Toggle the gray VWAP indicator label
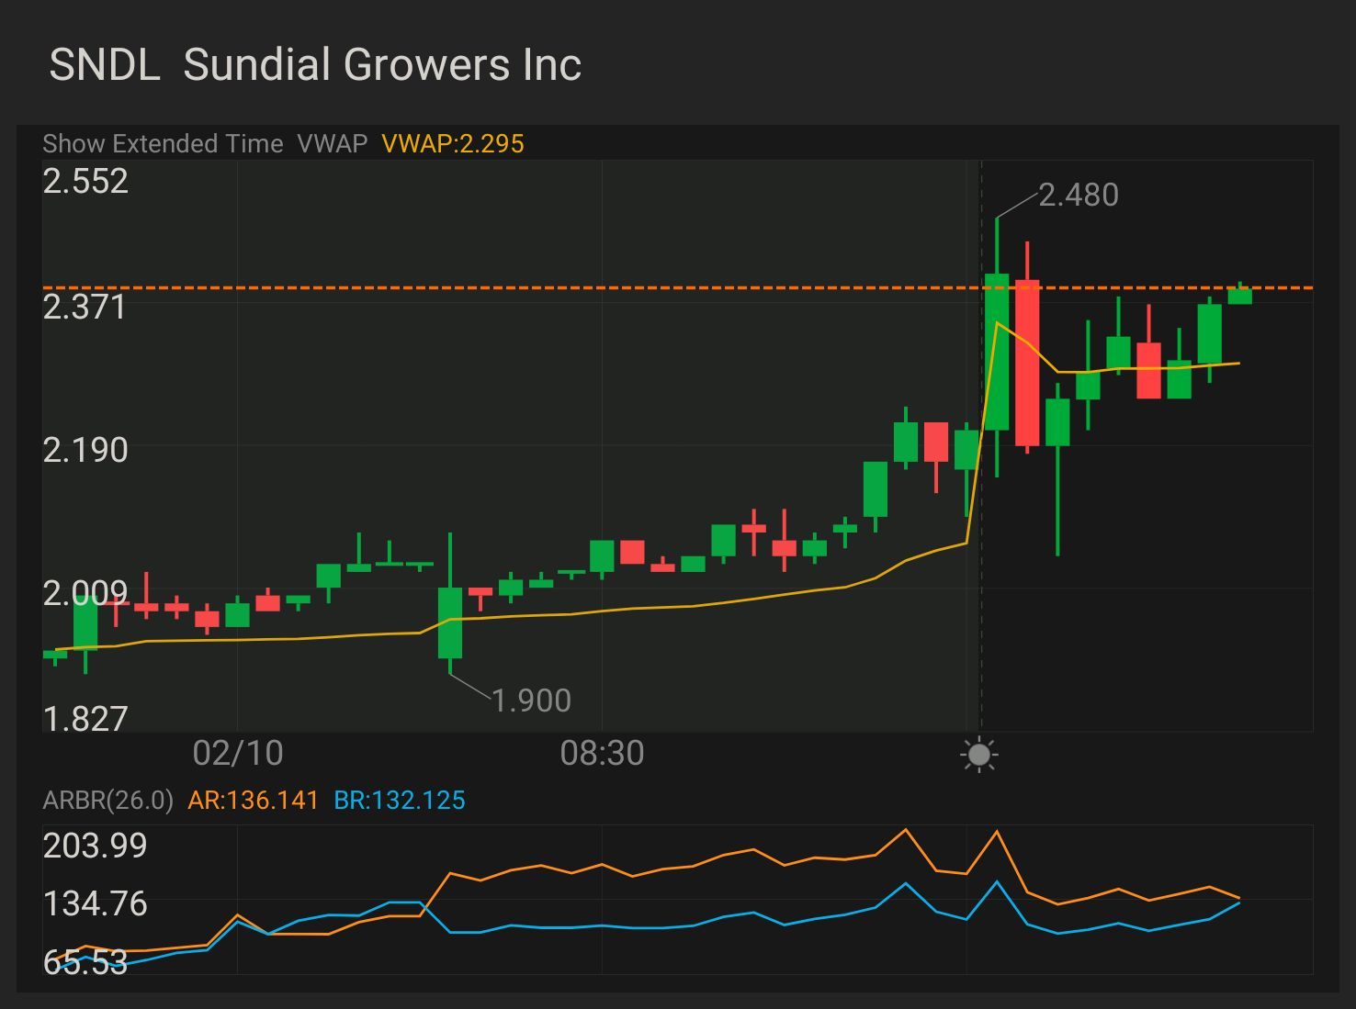Screen dimensions: 1356x1009 pyautogui.click(x=332, y=144)
